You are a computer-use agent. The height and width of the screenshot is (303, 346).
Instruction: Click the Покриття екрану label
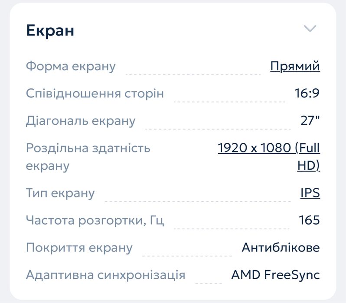[x=79, y=248]
